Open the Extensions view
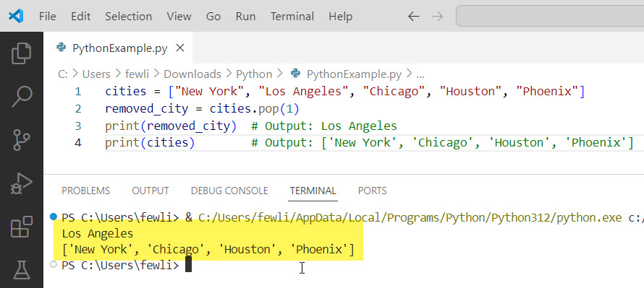The image size is (644, 288). tap(22, 227)
